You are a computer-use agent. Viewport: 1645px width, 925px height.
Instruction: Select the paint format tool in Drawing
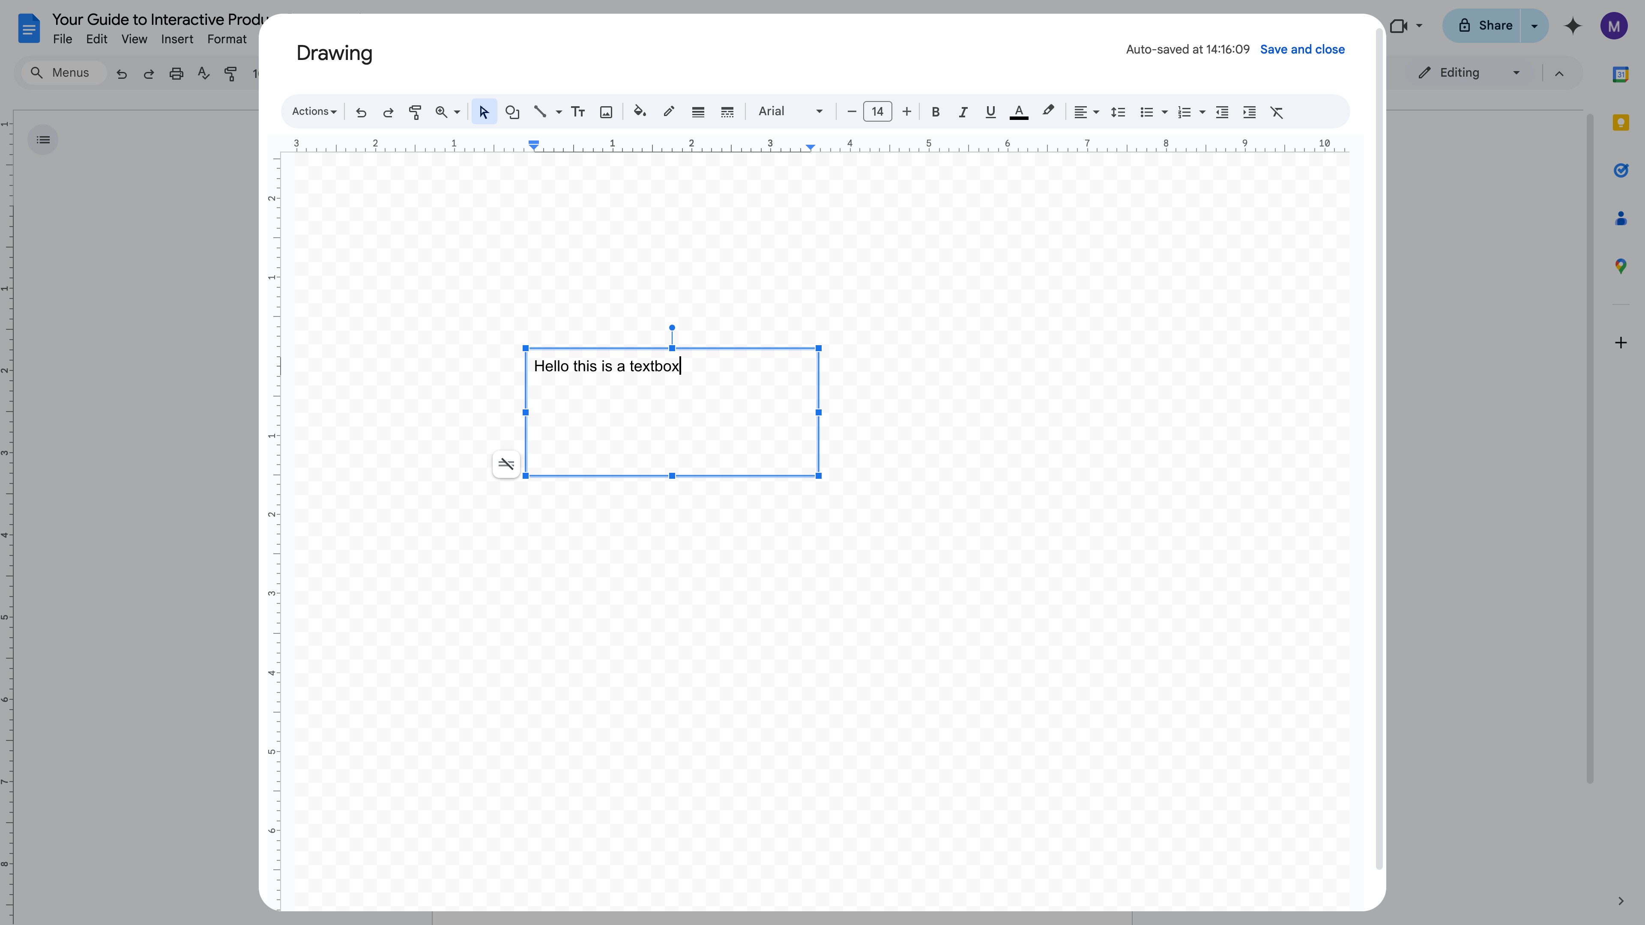pyautogui.click(x=414, y=112)
